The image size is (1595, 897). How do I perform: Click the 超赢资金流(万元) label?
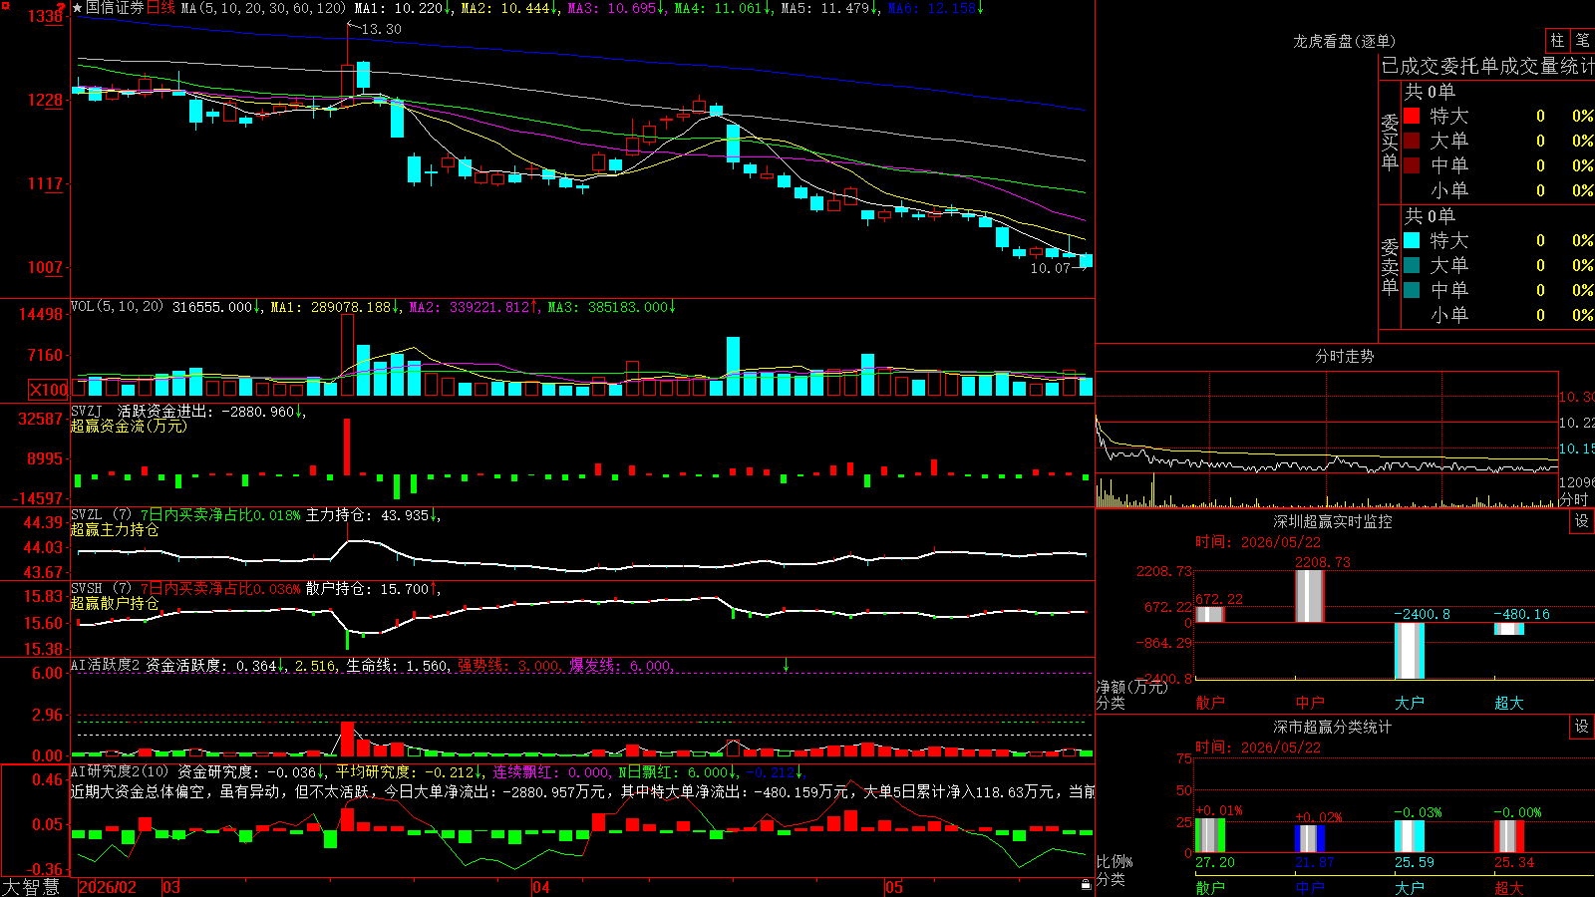pyautogui.click(x=129, y=426)
